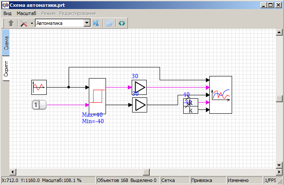Click the green double-arrow toolbar icon

coord(121,23)
